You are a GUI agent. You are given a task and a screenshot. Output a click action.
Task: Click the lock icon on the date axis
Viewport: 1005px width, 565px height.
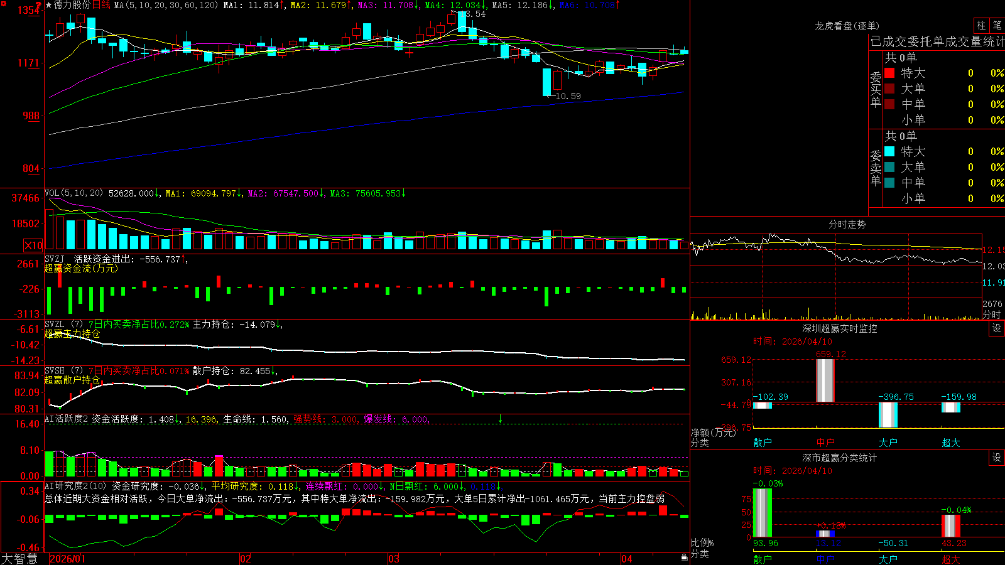(684, 557)
